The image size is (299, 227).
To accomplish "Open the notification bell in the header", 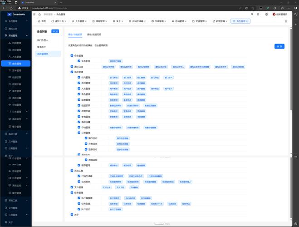I will coord(258,14).
